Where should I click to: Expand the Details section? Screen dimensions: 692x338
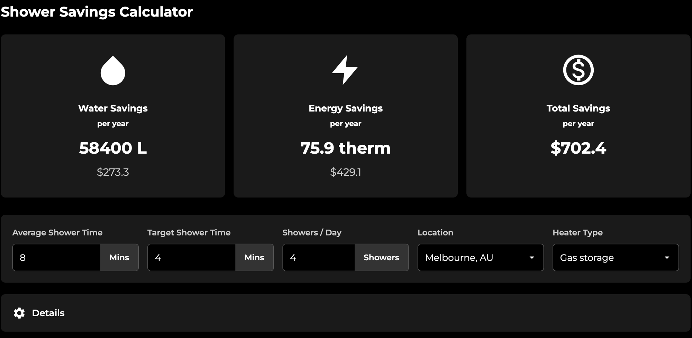tap(48, 313)
